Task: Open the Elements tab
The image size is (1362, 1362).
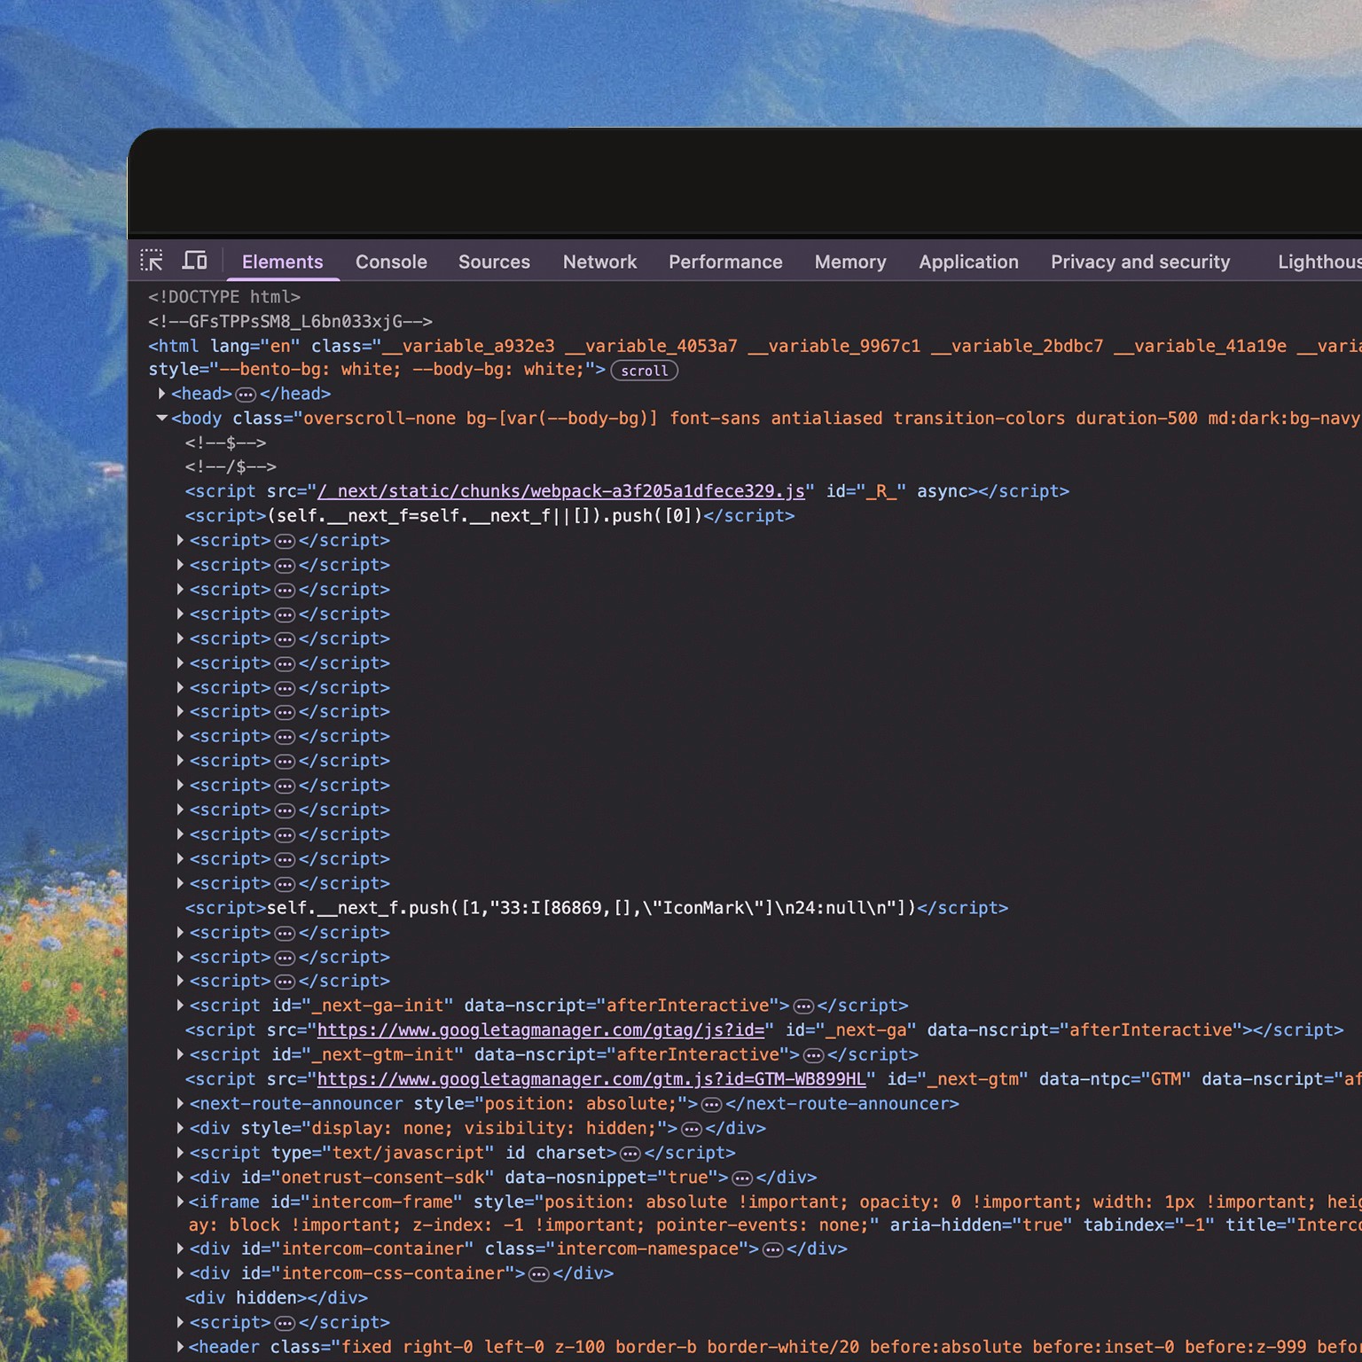Action: [x=282, y=262]
